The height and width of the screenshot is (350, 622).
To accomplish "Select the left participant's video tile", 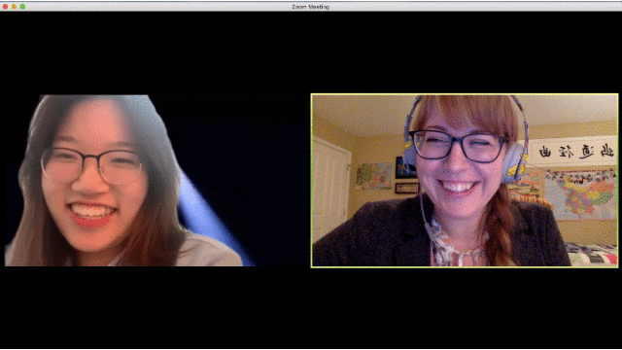I will (x=157, y=181).
